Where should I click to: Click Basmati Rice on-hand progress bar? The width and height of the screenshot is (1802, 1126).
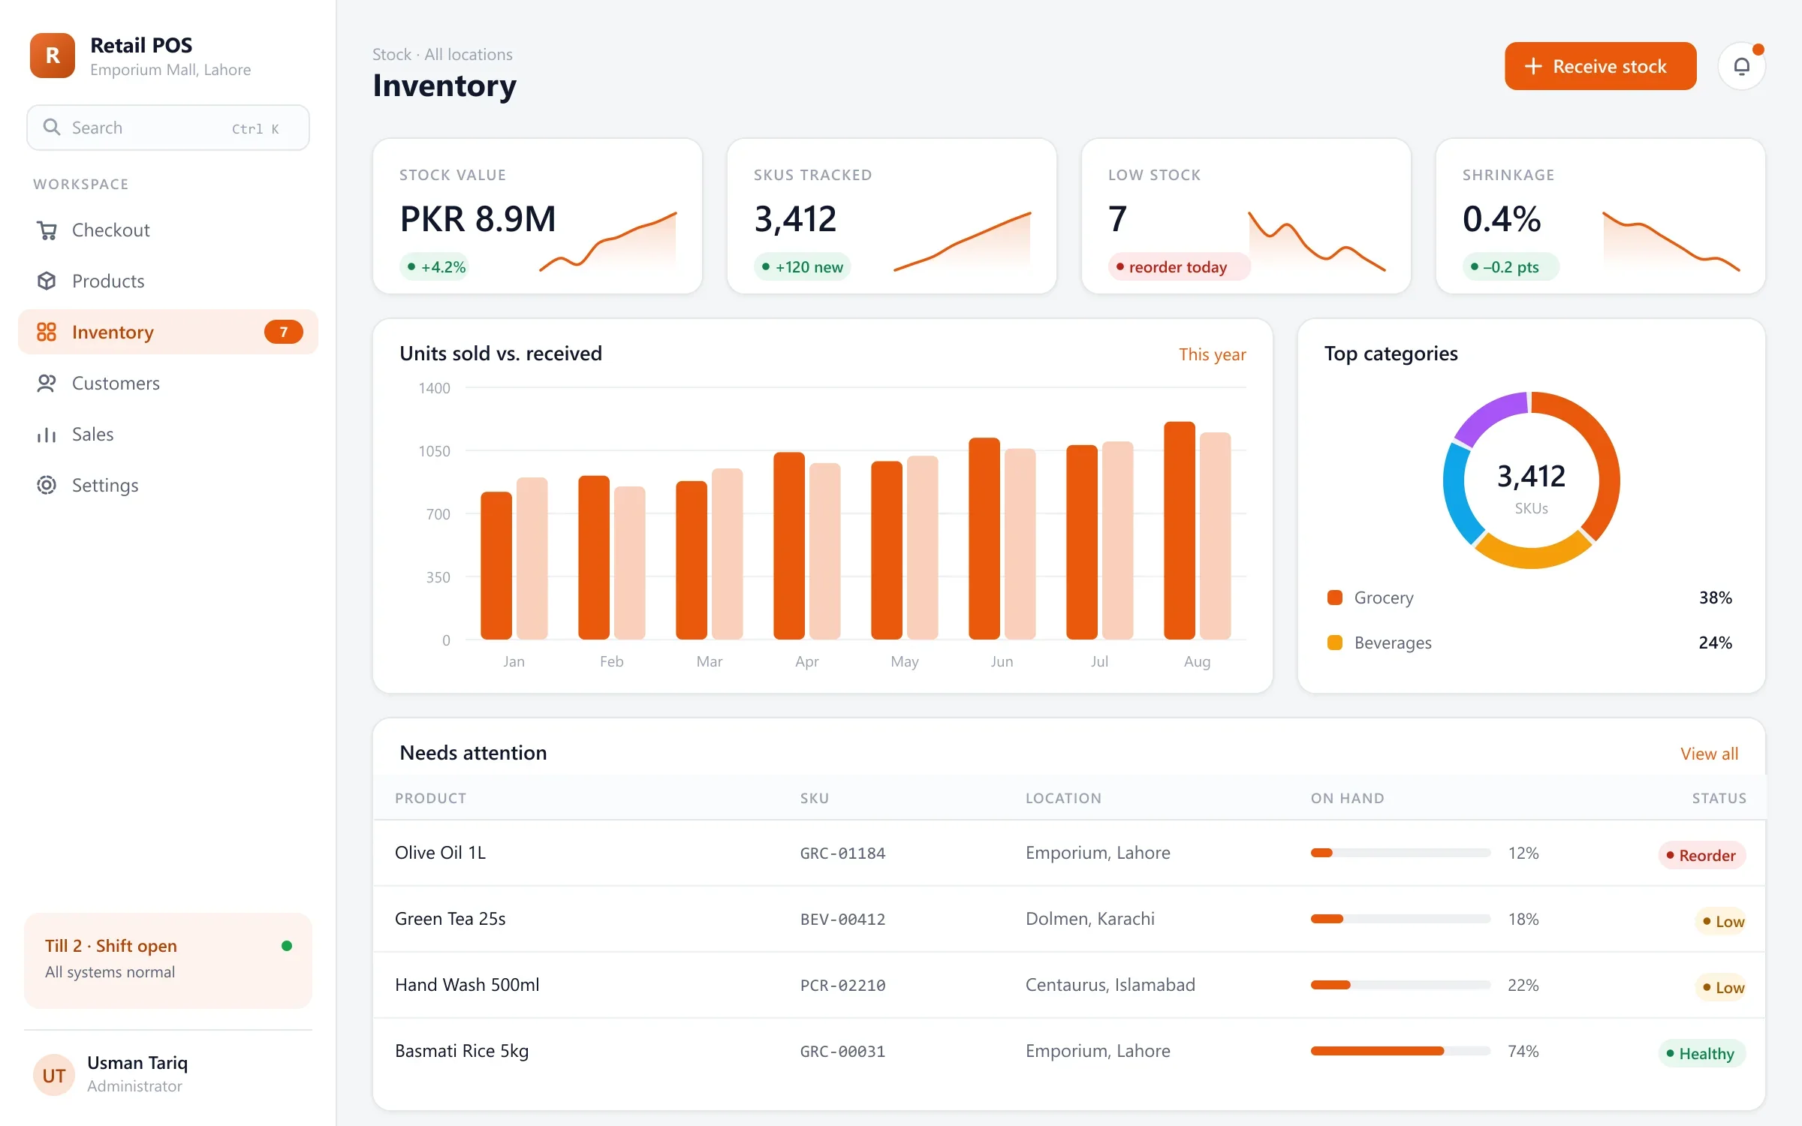[x=1400, y=1051]
